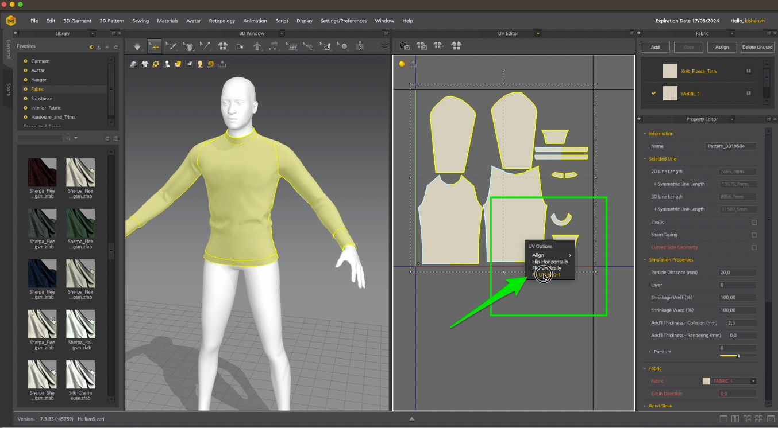
Task: Click the yellow avatar head display icon
Action: coord(200,64)
